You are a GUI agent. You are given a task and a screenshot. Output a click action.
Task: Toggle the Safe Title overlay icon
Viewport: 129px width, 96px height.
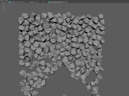pos(5,2)
